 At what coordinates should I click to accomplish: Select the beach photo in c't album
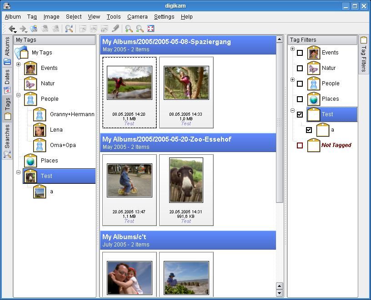point(186,278)
